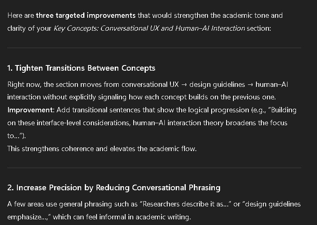Click the divider line above heading 1

click(154, 48)
